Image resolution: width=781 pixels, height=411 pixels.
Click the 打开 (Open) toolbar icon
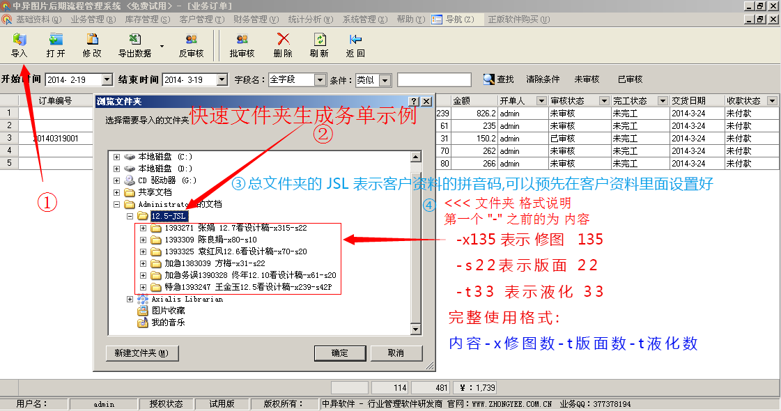(56, 40)
